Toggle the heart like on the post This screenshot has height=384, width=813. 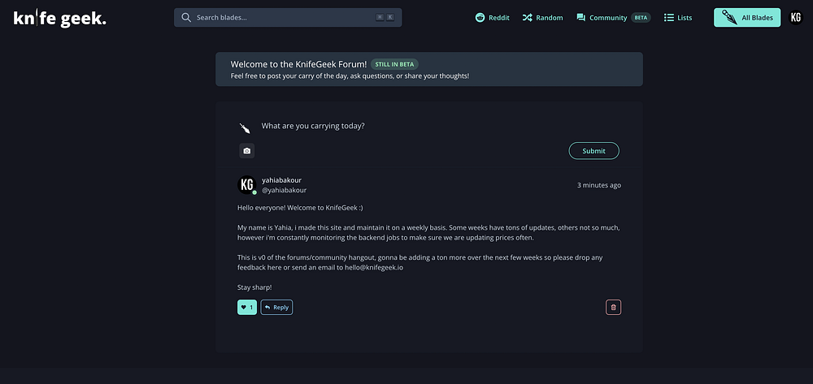[x=246, y=307]
